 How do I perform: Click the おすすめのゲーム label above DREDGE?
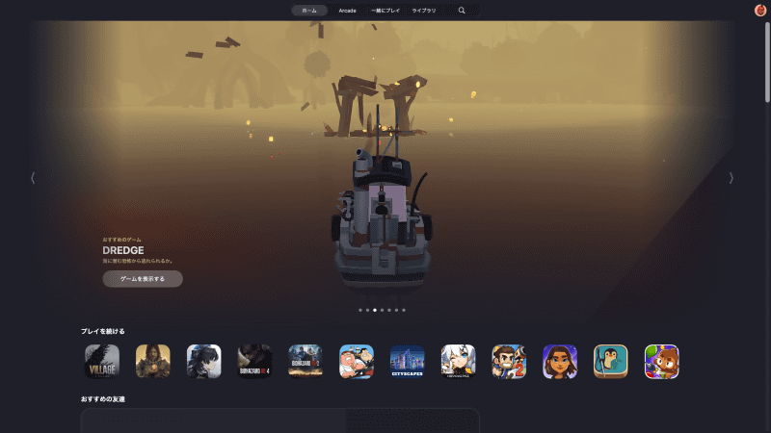122,240
